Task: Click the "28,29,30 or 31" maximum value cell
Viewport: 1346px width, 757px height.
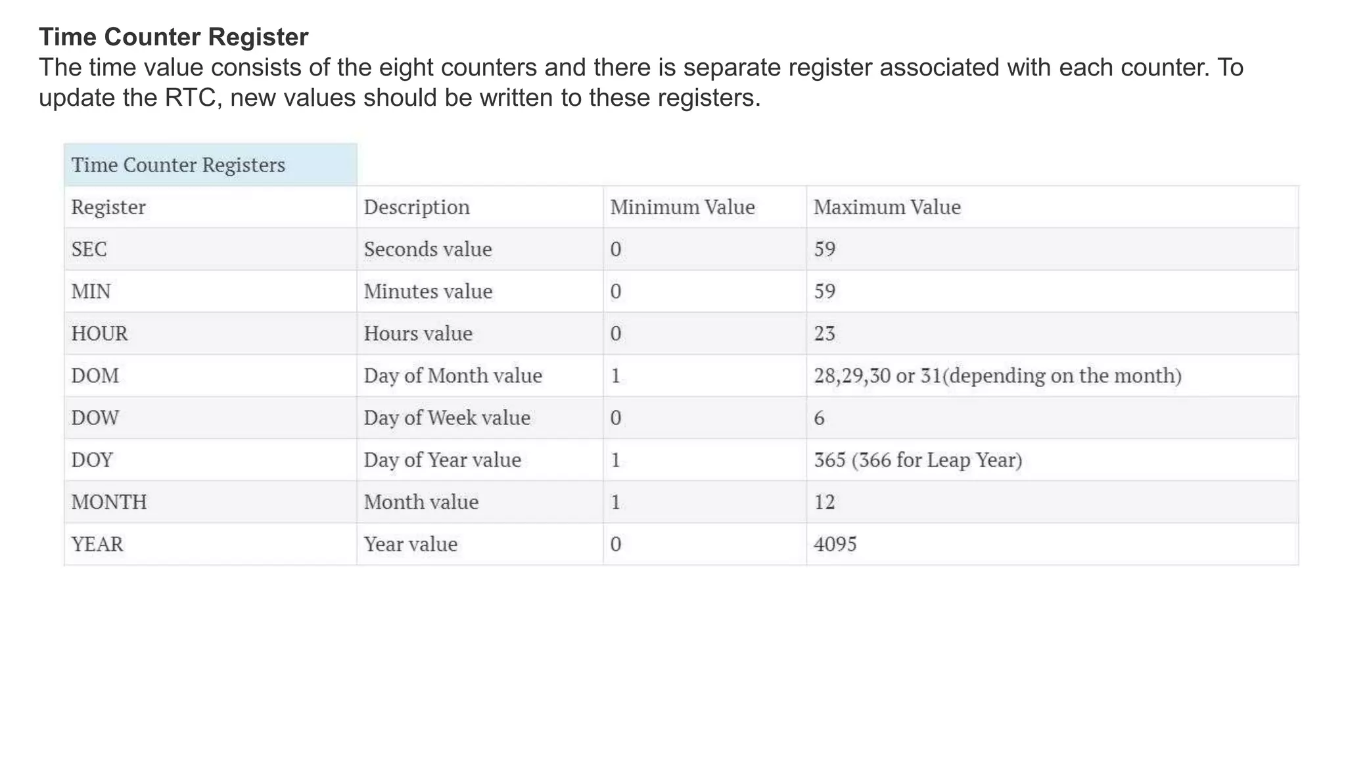Action: coord(997,376)
